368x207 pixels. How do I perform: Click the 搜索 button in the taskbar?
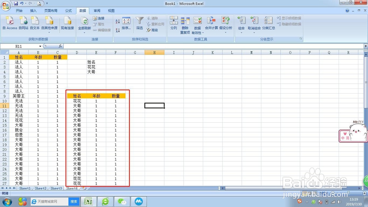coord(74,201)
